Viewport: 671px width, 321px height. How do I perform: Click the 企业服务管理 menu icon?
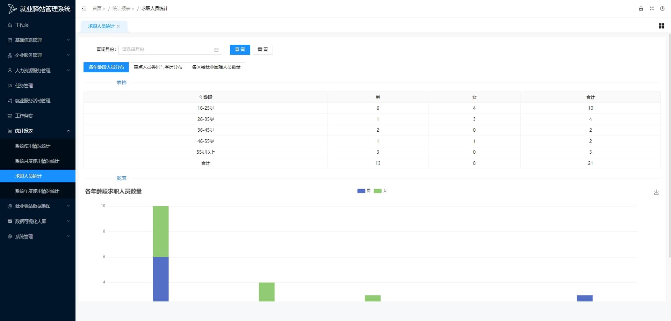[x=10, y=55]
